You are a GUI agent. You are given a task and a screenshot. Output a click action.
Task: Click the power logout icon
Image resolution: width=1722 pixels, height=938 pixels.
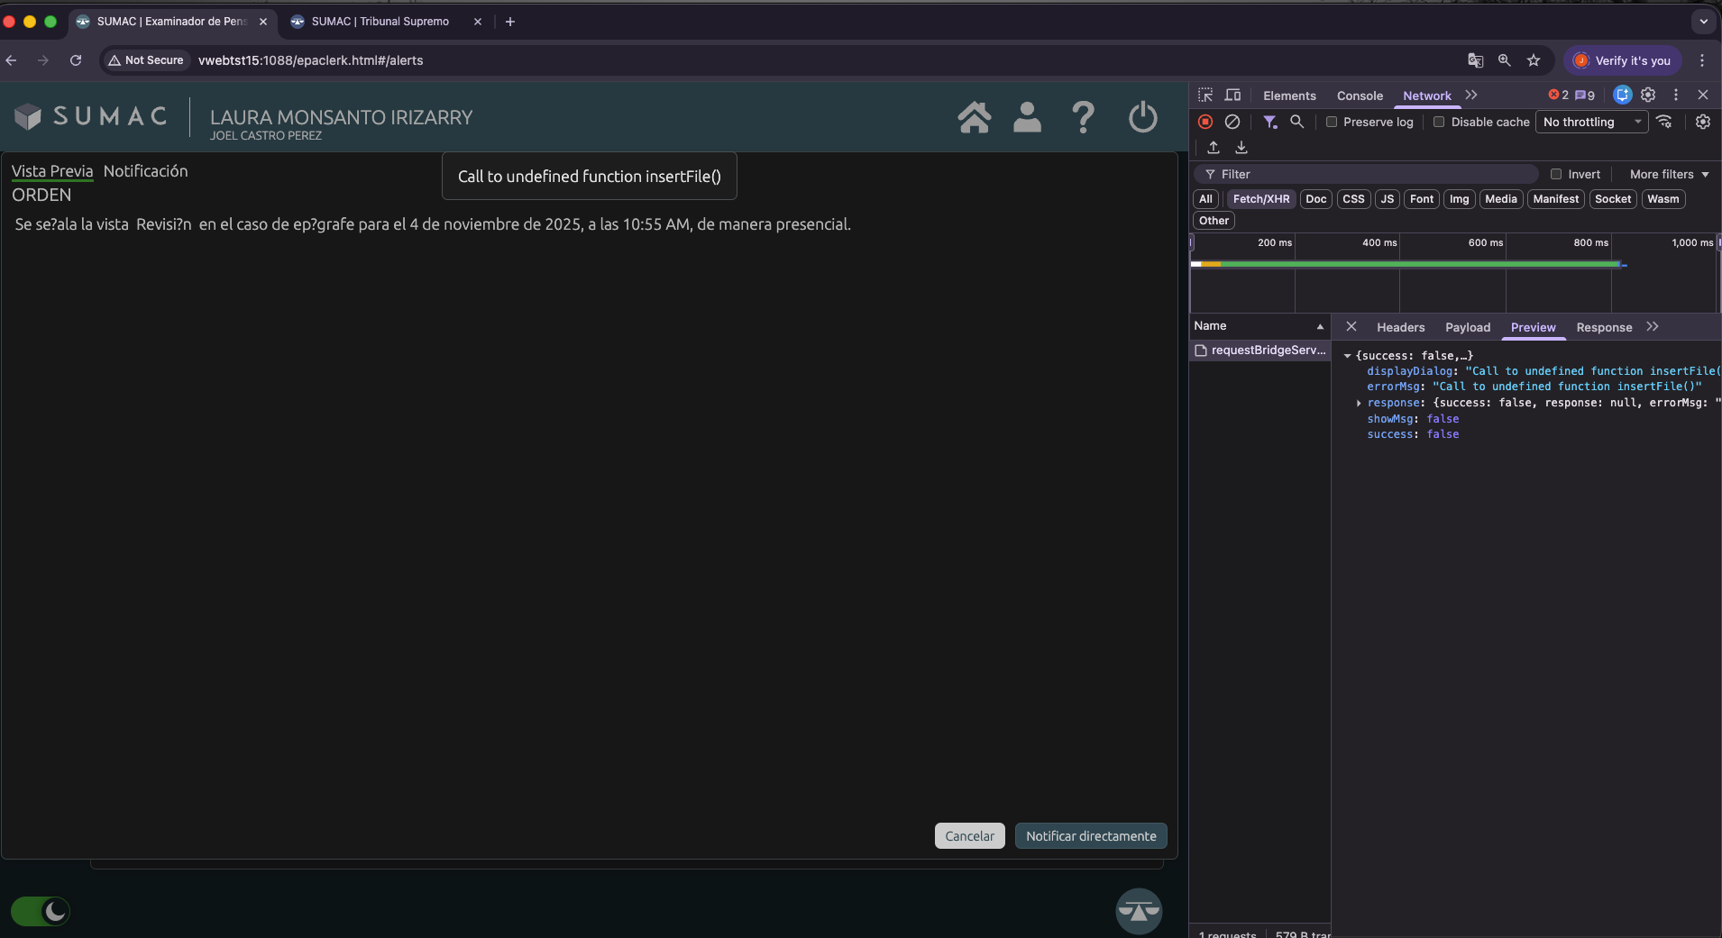pyautogui.click(x=1142, y=117)
